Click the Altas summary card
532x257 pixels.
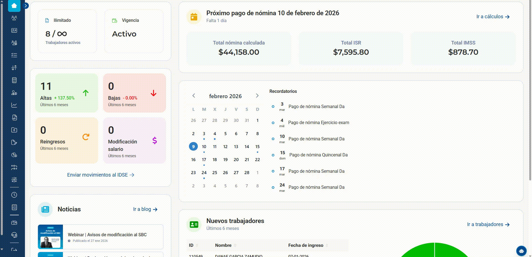coord(66,93)
